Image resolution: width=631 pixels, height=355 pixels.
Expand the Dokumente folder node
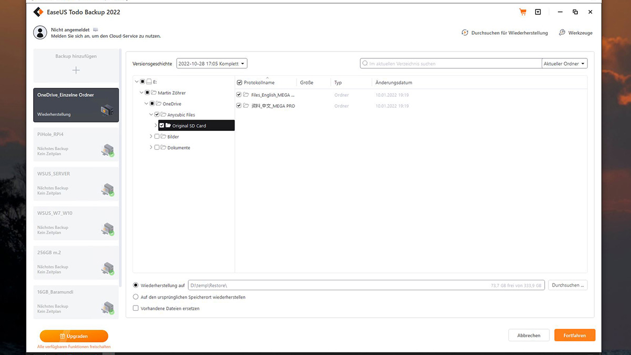151,148
